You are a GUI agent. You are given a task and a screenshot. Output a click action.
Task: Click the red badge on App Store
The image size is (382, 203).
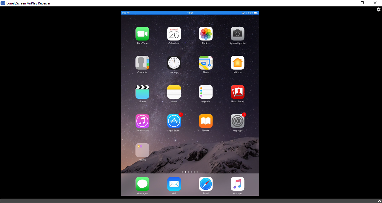(x=180, y=114)
